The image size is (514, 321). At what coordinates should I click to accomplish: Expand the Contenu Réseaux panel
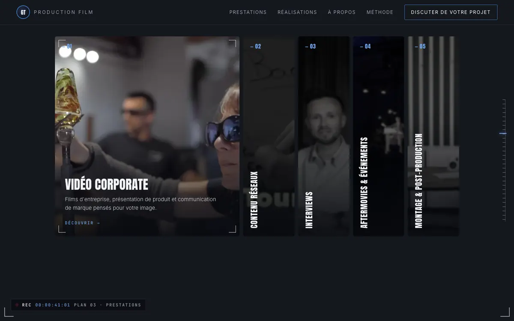[x=269, y=136]
